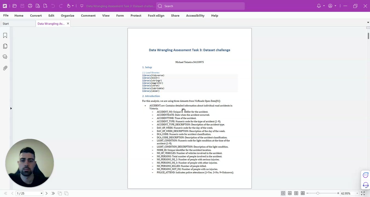Click the AI tools icon below chat assistant
The width and height of the screenshot is (370, 197).
[x=365, y=185]
